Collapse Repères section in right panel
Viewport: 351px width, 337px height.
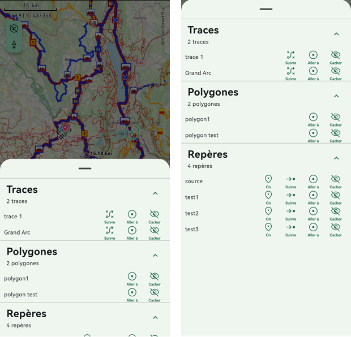[336, 158]
